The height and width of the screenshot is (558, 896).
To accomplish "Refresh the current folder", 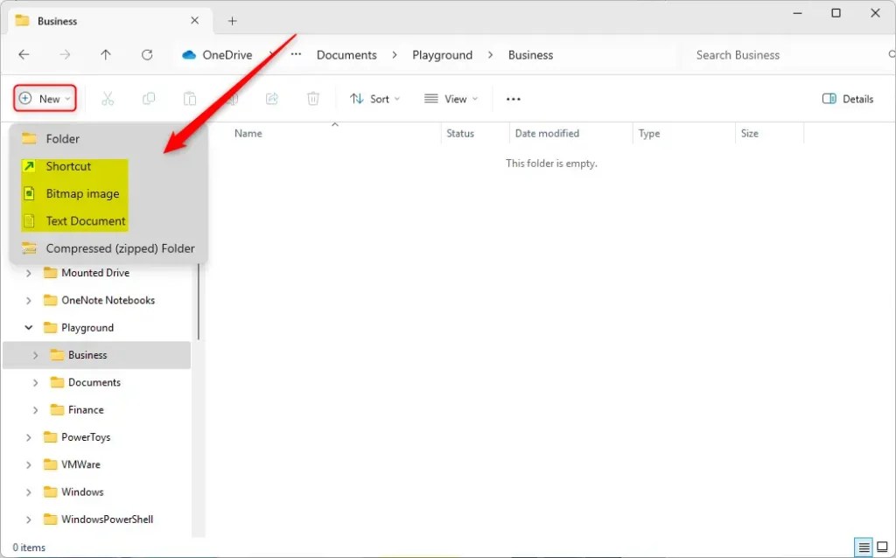I will click(147, 55).
